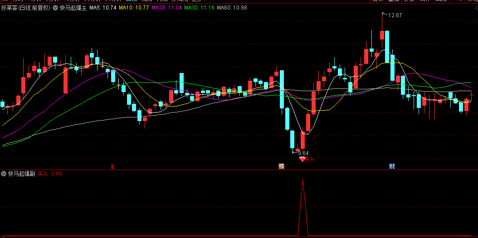Open the orange 榜 event marker
Viewport: 478px width, 238px height.
(281, 166)
